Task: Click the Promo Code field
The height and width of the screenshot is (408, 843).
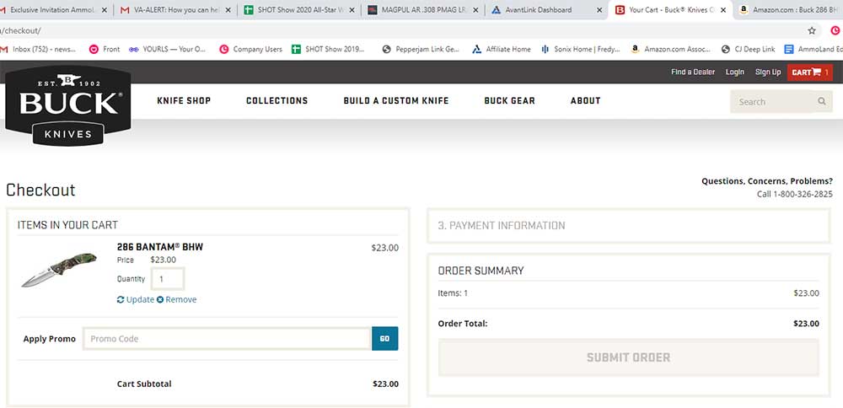Action: [227, 339]
